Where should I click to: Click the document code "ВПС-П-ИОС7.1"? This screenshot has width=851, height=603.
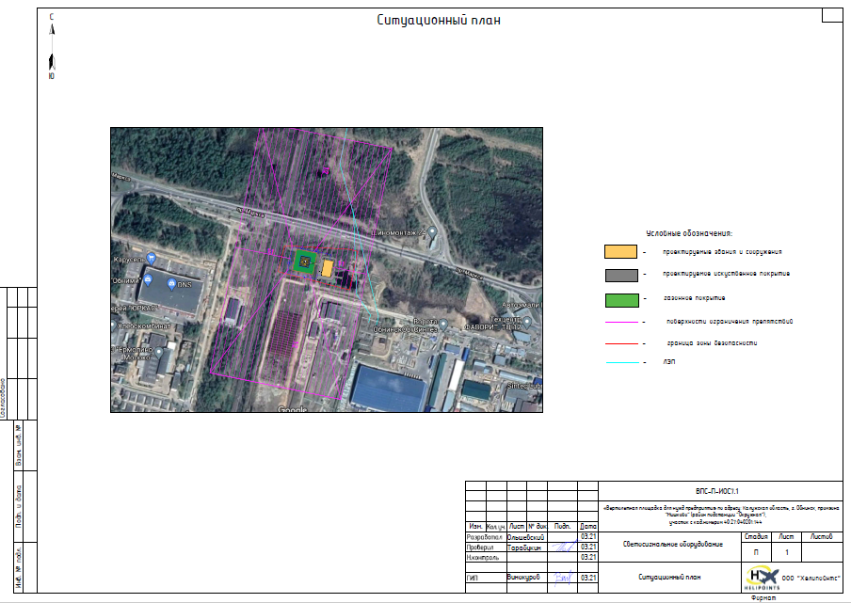pyautogui.click(x=717, y=491)
